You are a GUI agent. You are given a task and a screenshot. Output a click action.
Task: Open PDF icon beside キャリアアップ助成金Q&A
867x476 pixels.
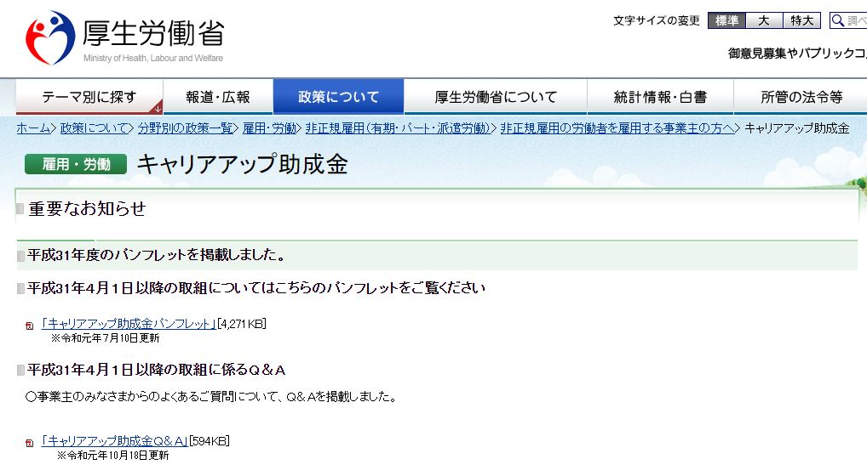(x=30, y=442)
